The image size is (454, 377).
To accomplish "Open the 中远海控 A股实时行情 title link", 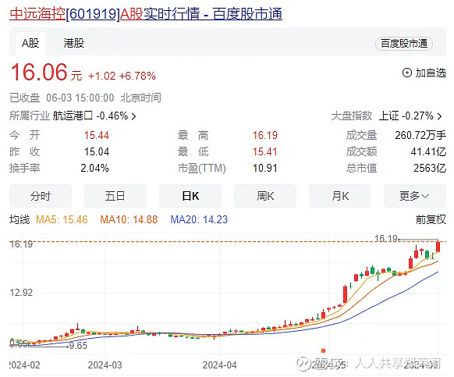I will click(146, 13).
